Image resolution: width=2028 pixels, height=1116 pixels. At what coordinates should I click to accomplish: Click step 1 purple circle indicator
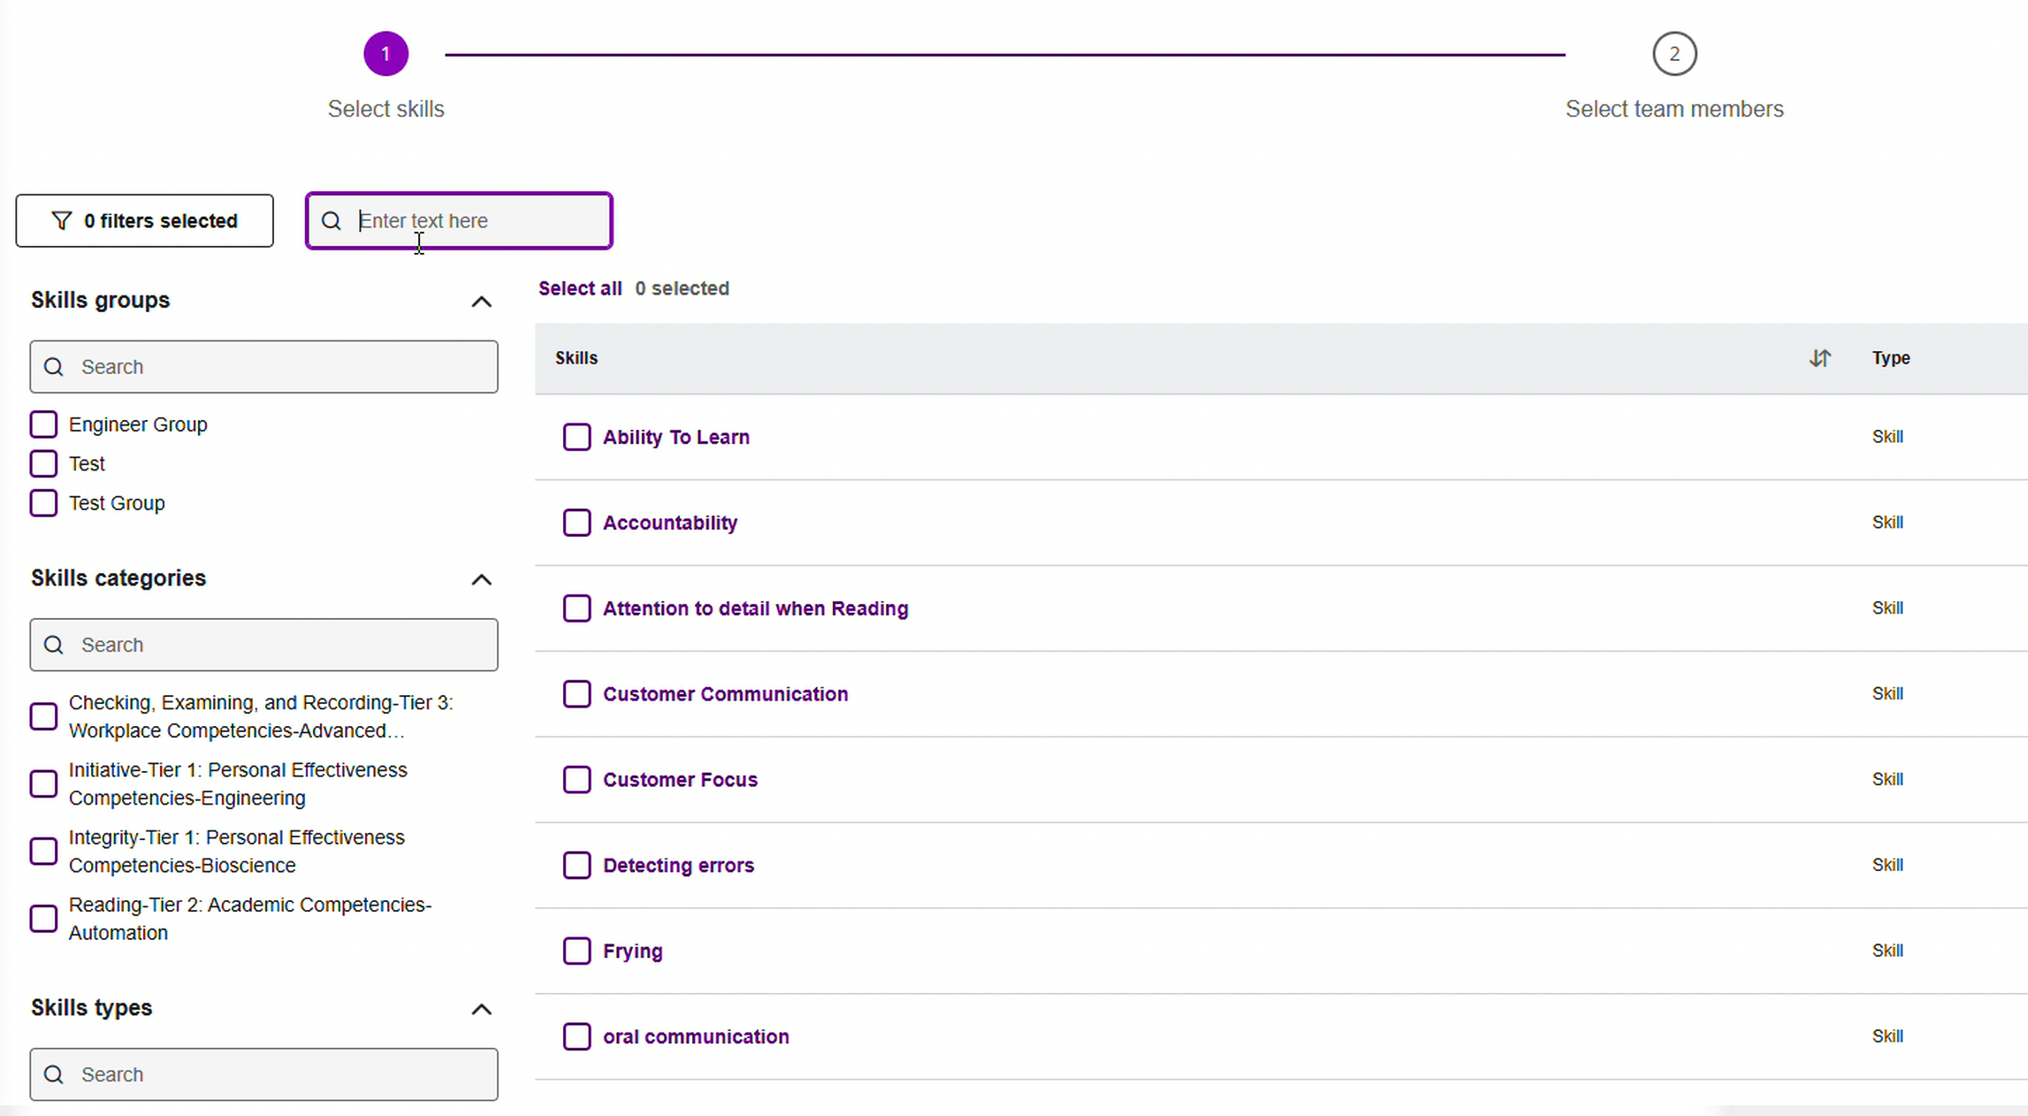click(x=385, y=54)
